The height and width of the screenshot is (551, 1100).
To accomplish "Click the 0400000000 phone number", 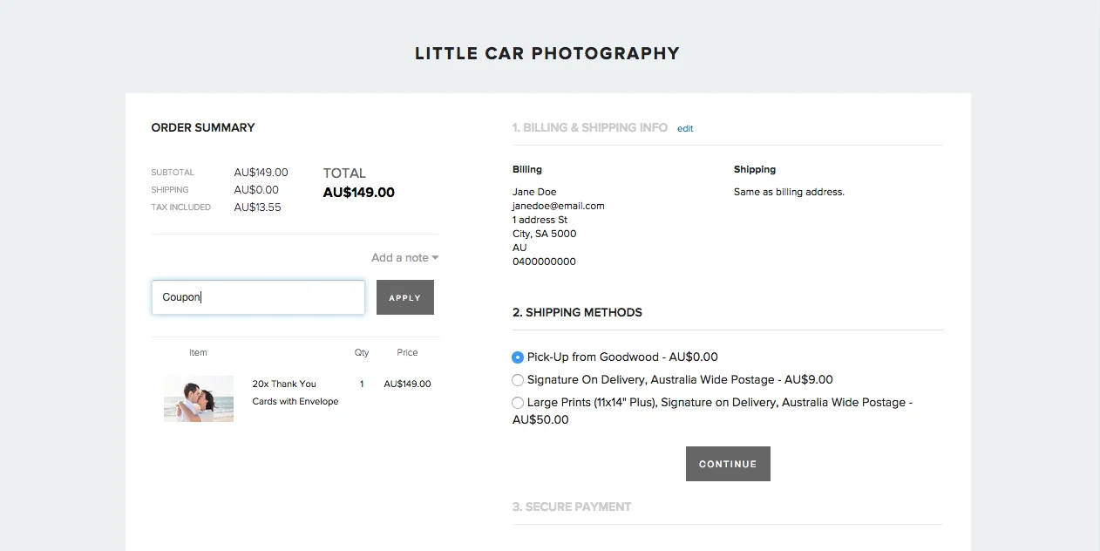I will (x=544, y=262).
